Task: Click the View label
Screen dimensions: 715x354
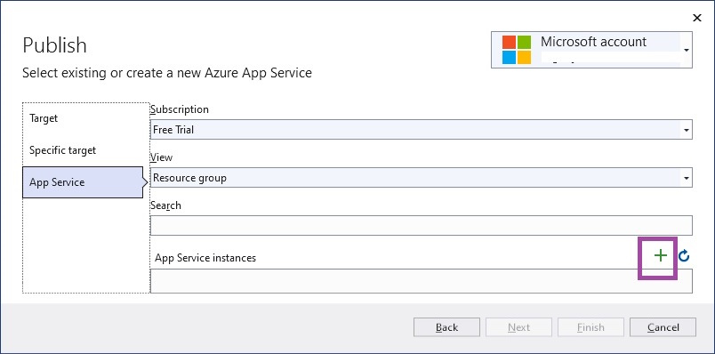Action: pos(162,157)
